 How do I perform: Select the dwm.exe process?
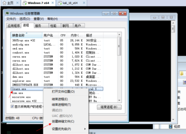[57, 77]
